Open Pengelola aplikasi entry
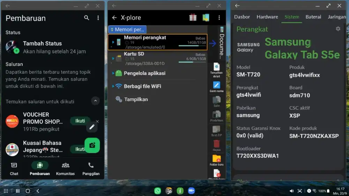Viewport: 349px width, 196px height. (144, 73)
